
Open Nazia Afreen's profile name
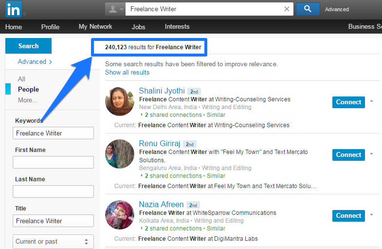coord(161,204)
